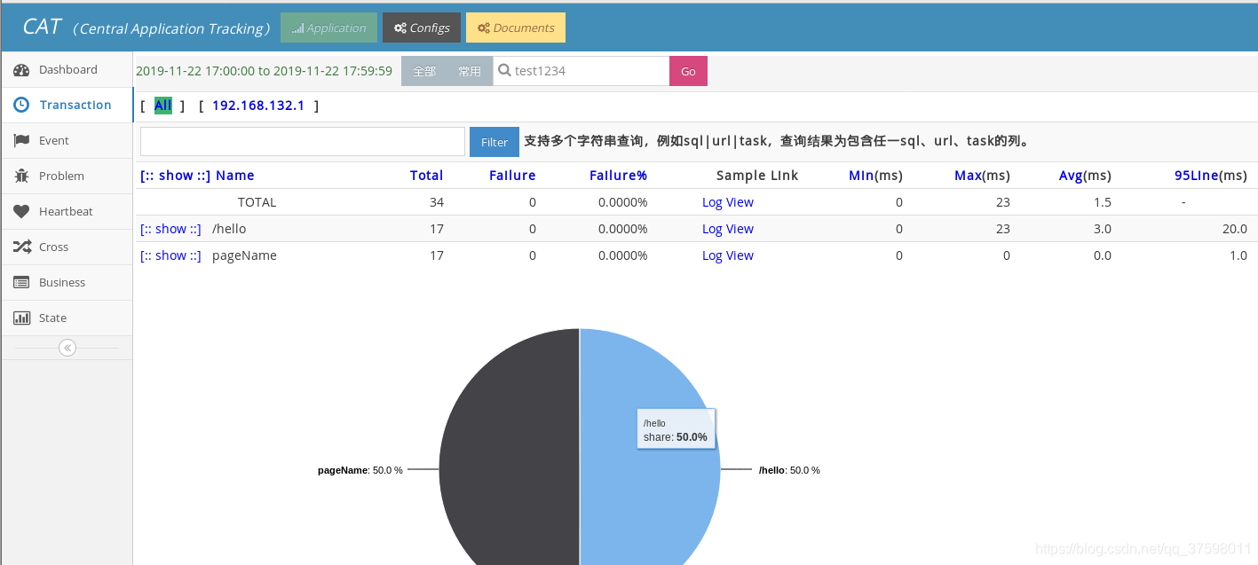Select the All hosts toggle
Image resolution: width=1258 pixels, height=565 pixels.
[162, 105]
